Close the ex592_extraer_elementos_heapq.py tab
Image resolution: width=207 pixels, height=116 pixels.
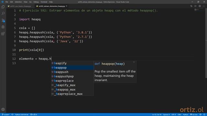(67, 6)
